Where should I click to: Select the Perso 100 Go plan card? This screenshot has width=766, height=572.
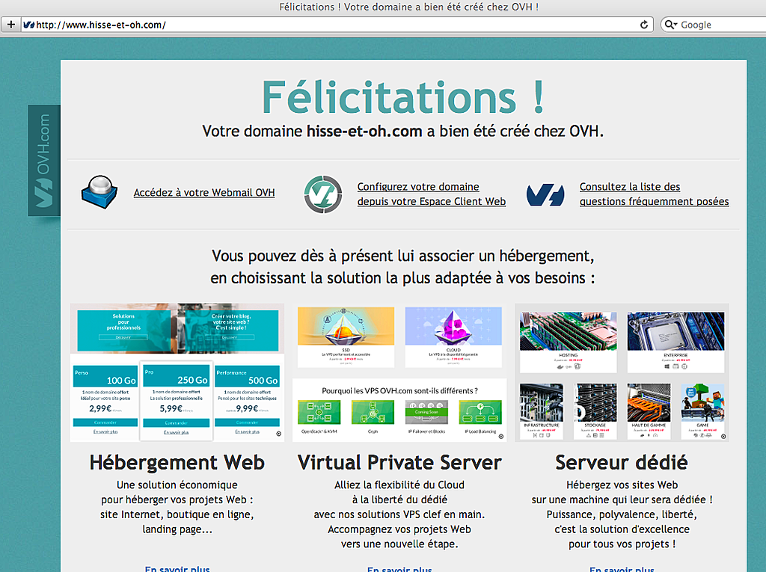click(105, 402)
